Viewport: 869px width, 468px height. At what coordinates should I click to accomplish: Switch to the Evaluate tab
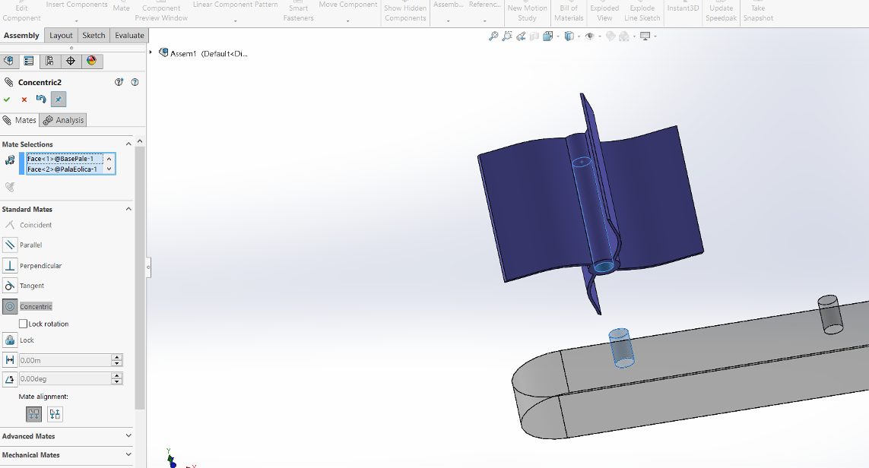(x=129, y=36)
